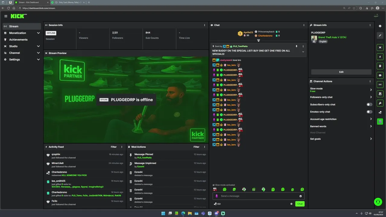
Task: Click the wrench icon in right rail
Action: coord(380,103)
